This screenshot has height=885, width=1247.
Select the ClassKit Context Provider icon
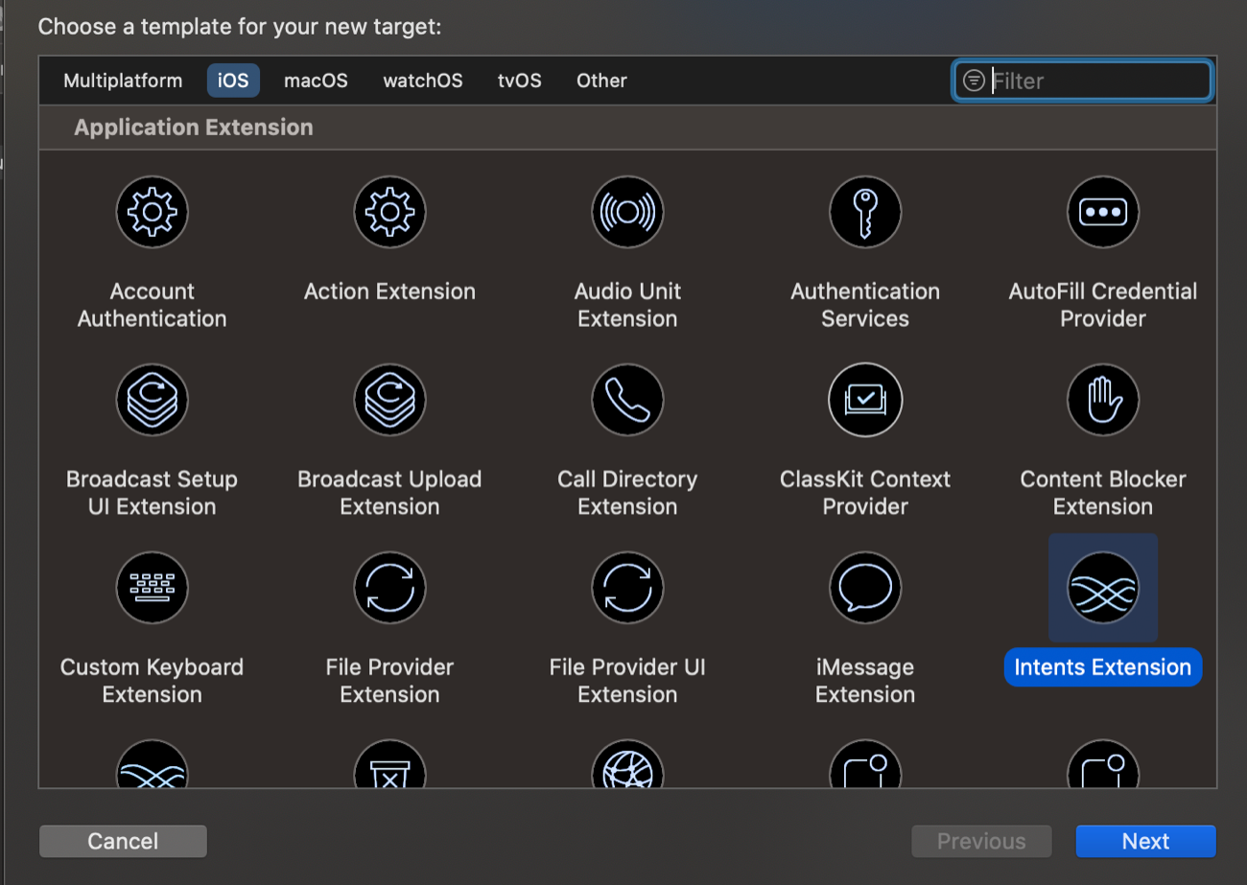click(x=865, y=400)
